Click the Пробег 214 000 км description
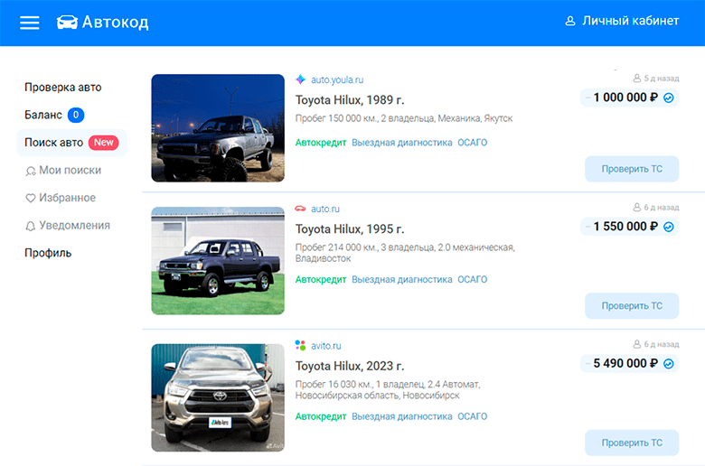The width and height of the screenshot is (705, 466). [x=405, y=253]
